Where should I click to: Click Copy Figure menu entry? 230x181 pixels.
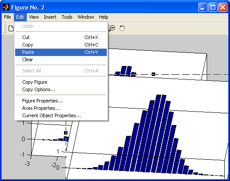(61, 82)
